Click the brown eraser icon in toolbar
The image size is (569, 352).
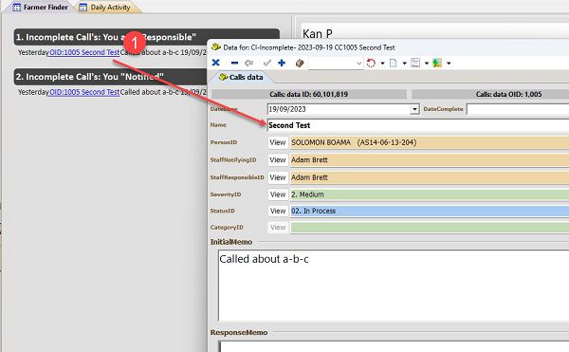pyautogui.click(x=300, y=64)
